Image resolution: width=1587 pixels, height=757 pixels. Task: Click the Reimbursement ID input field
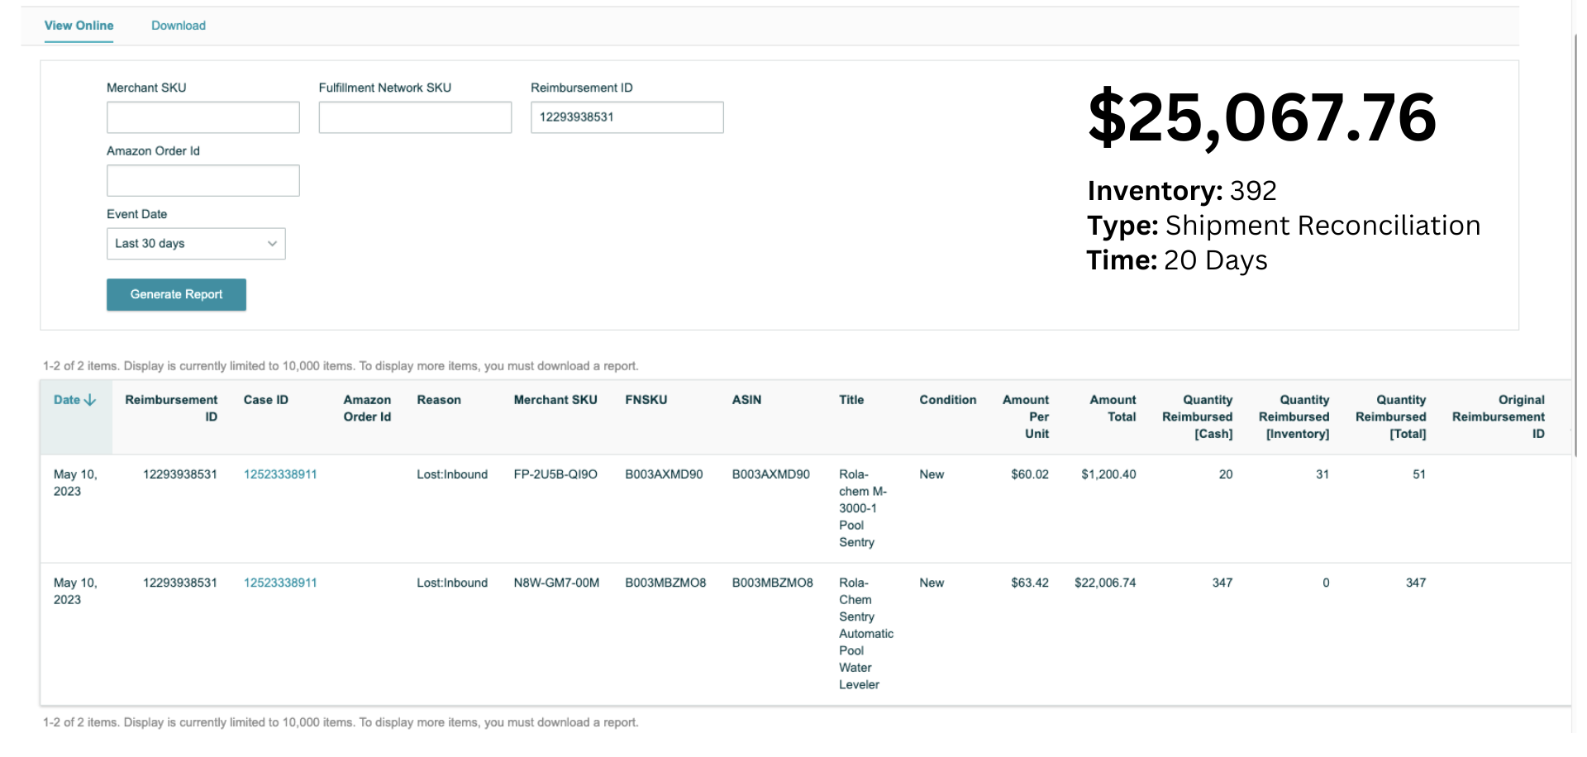(627, 117)
